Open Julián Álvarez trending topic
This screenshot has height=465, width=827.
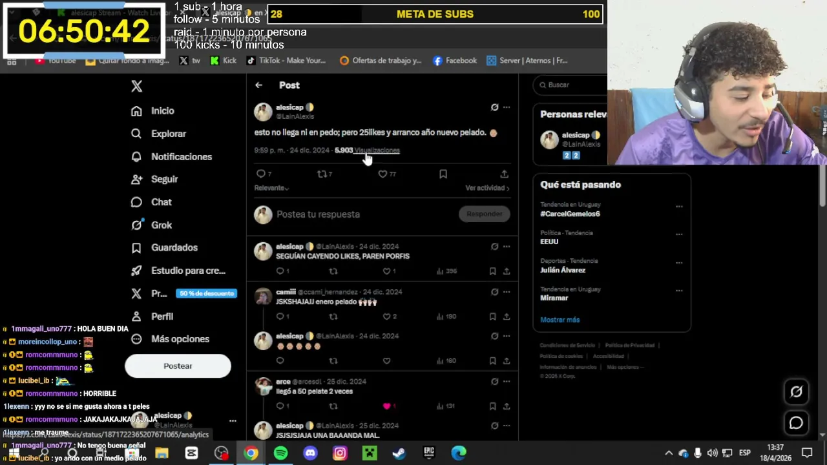[563, 270]
